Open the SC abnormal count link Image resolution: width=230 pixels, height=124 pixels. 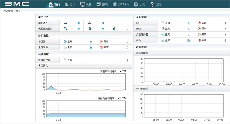point(225,23)
